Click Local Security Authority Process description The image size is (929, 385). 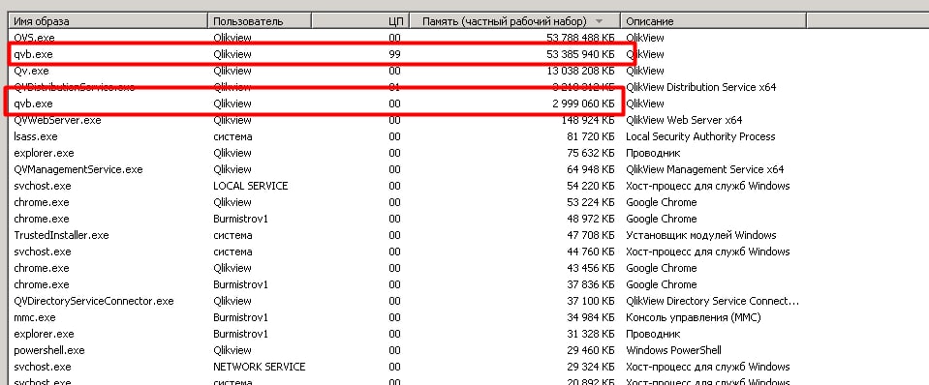(x=700, y=136)
